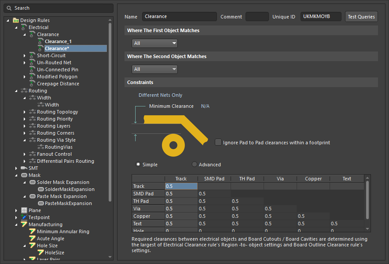Click the Test Queries button
389x264 pixels.
click(x=361, y=17)
